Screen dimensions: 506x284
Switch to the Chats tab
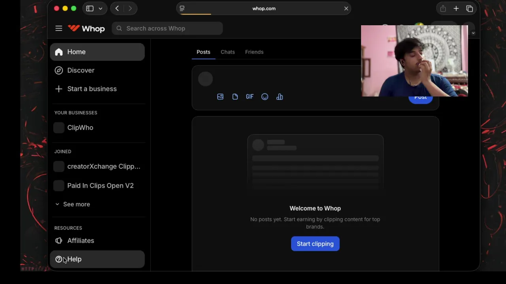coord(228,52)
